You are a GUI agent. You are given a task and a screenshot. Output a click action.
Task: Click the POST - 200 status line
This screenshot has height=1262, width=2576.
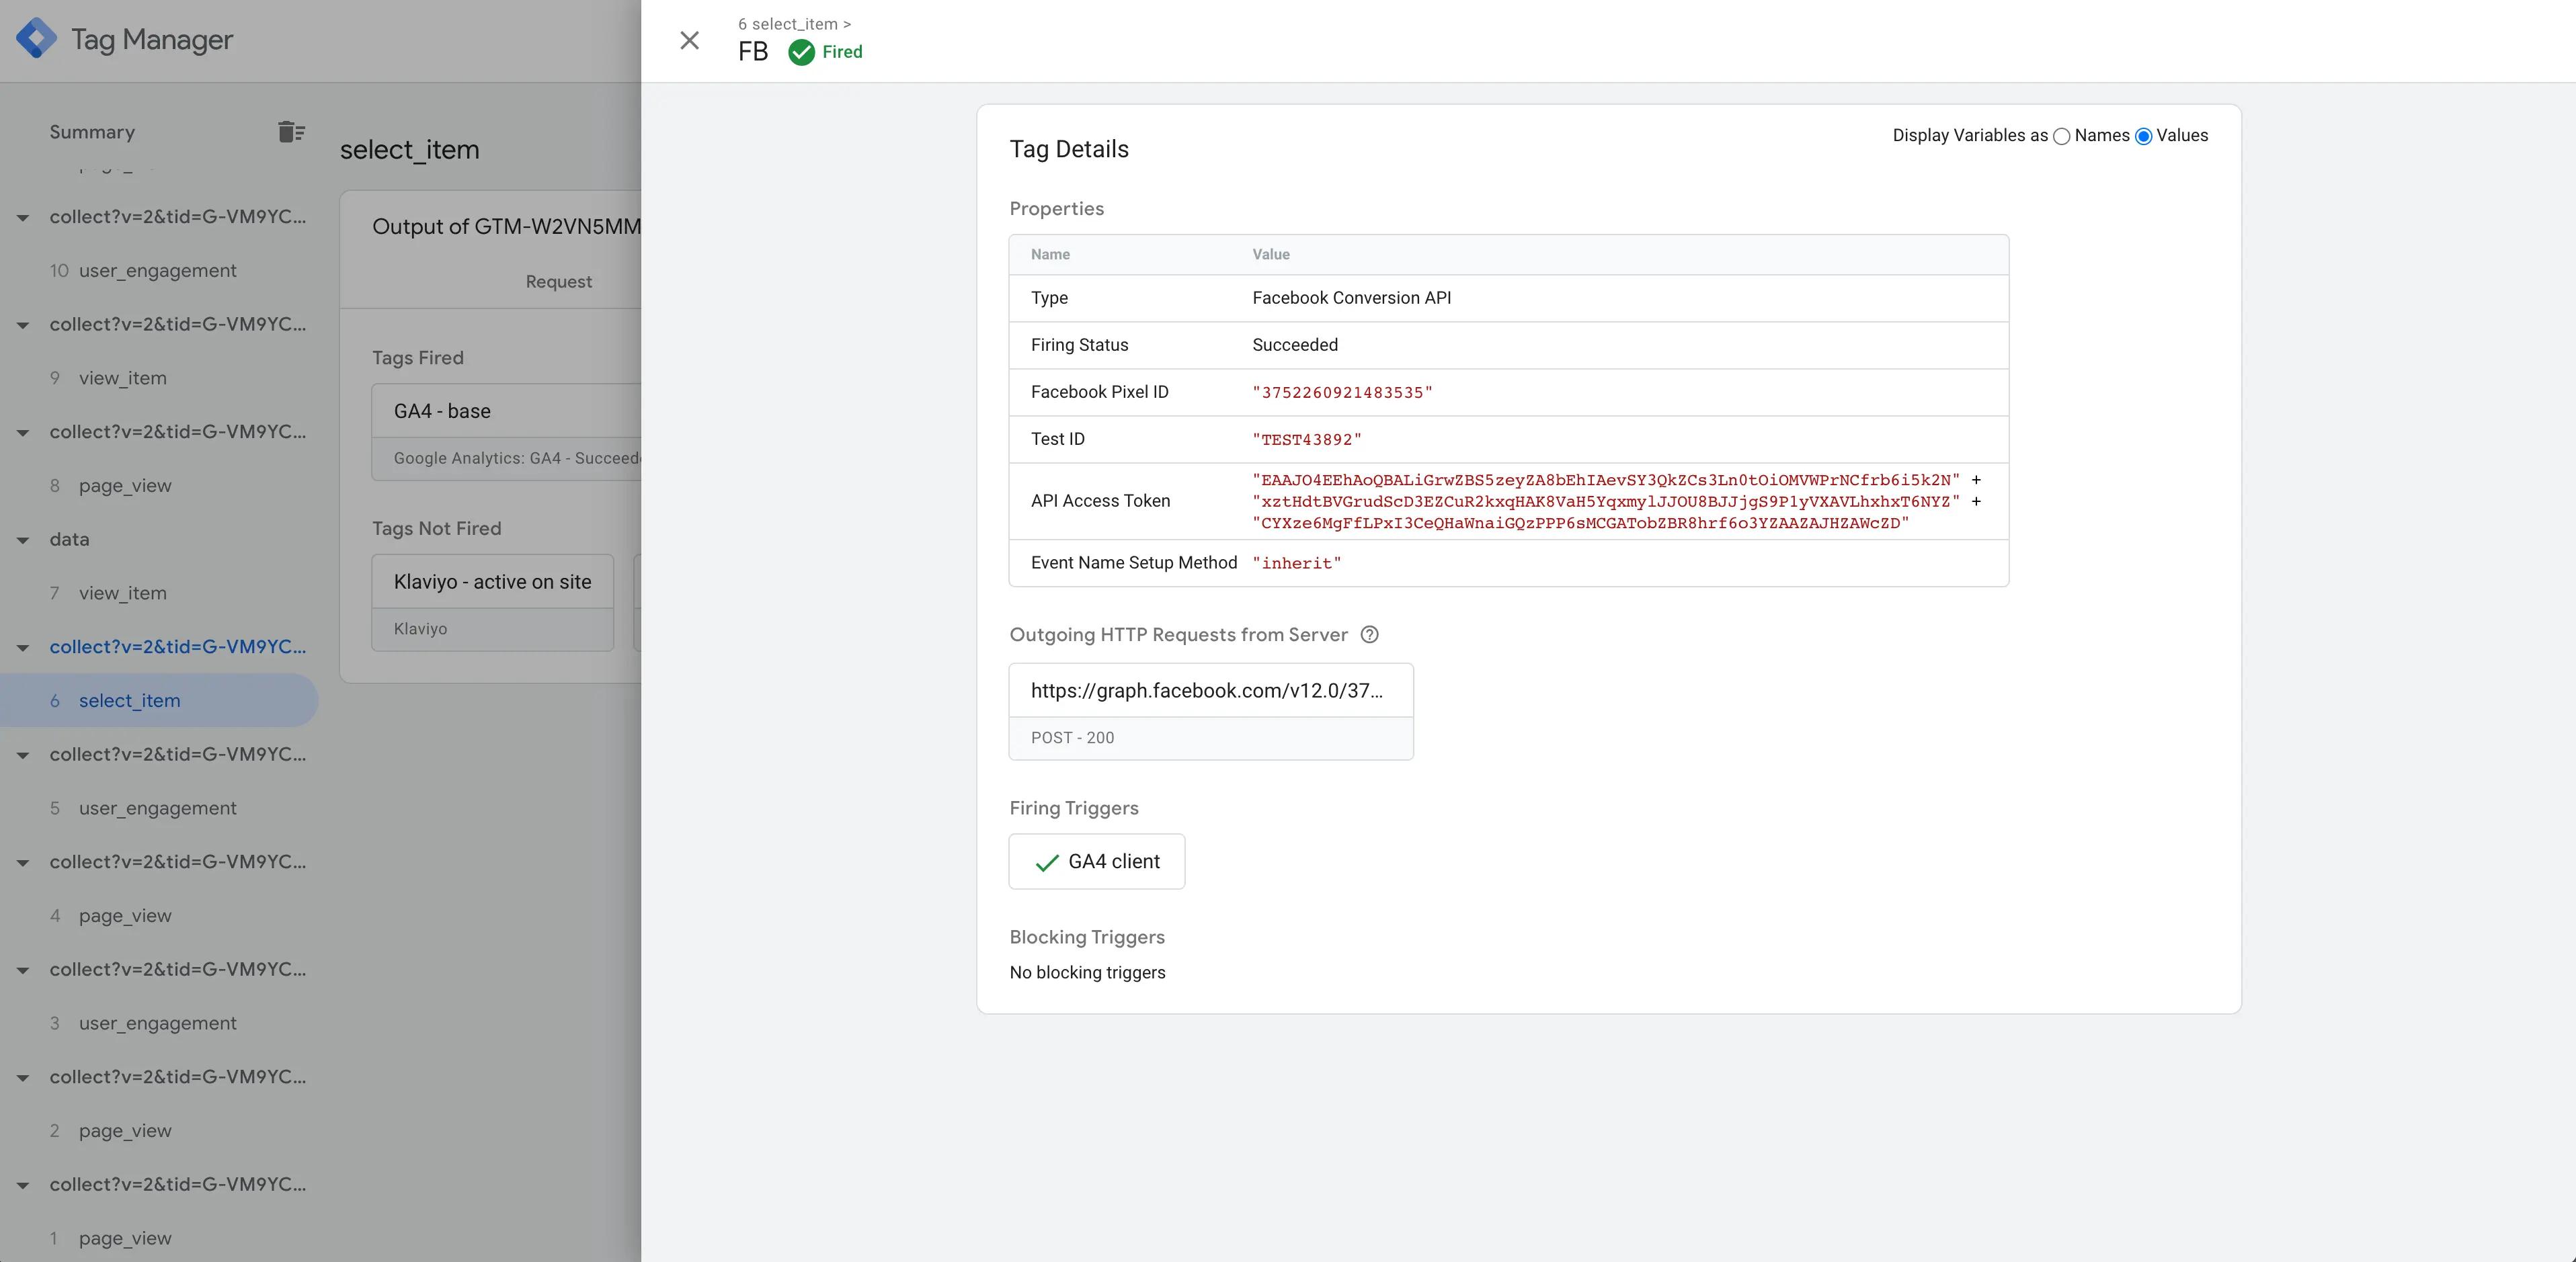1072,738
